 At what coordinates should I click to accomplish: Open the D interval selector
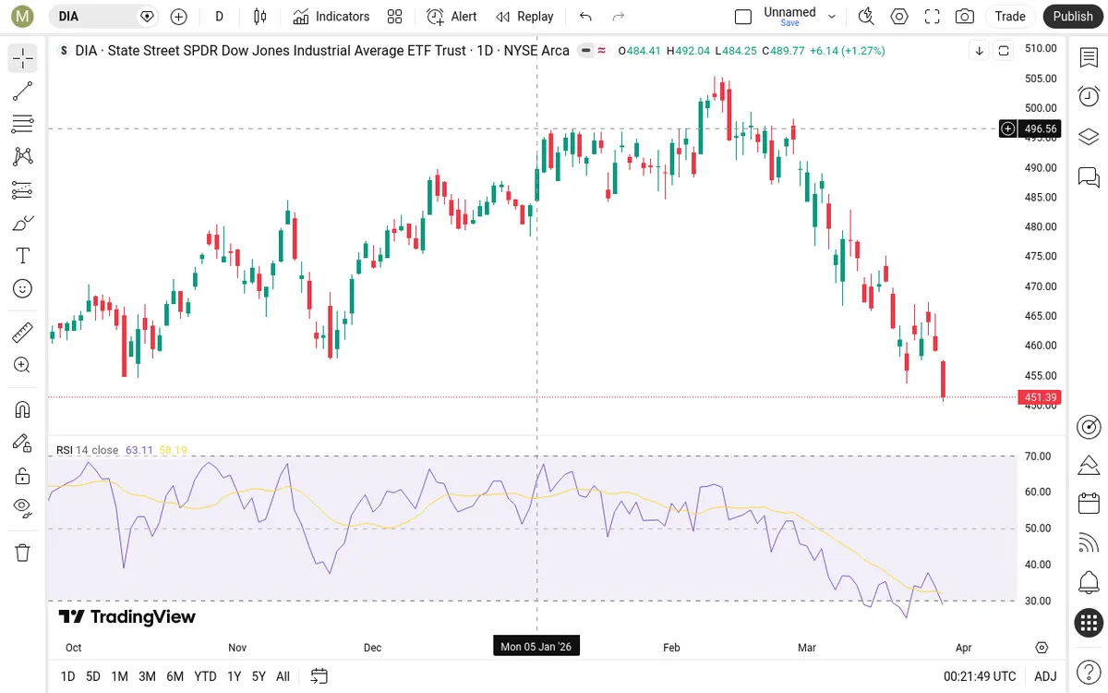219,16
